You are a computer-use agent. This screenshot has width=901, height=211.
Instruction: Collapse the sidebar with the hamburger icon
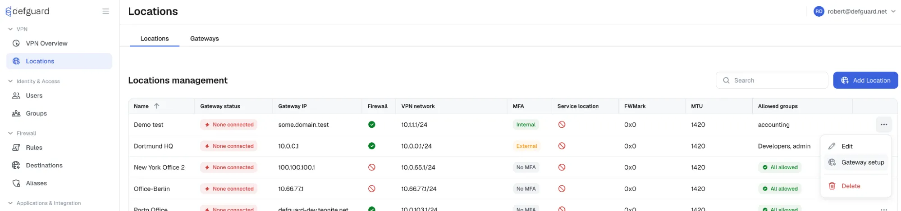(105, 11)
